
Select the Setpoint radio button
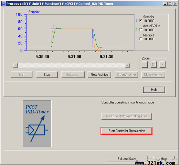click(x=140, y=21)
